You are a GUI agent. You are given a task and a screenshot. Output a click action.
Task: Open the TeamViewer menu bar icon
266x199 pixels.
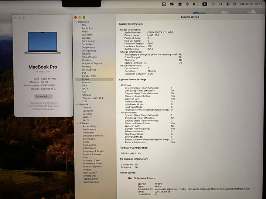pos(164,4)
